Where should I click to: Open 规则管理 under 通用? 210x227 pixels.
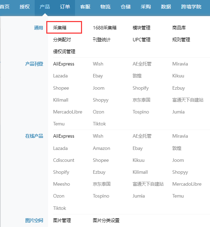181,40
